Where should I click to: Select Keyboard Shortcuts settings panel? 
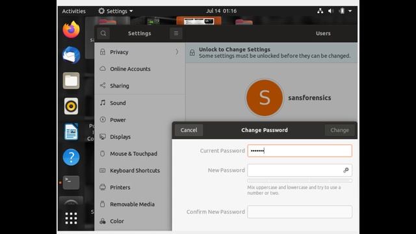pos(133,170)
